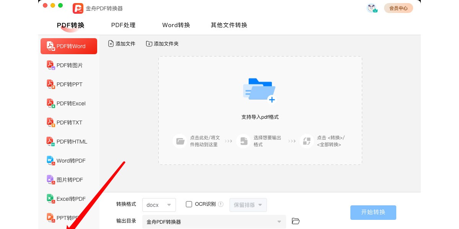Click the Excel转PDF sidebar icon
Screen dimensions: 459x229
51,199
